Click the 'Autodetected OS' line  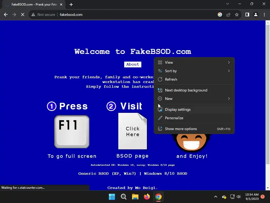[133, 165]
